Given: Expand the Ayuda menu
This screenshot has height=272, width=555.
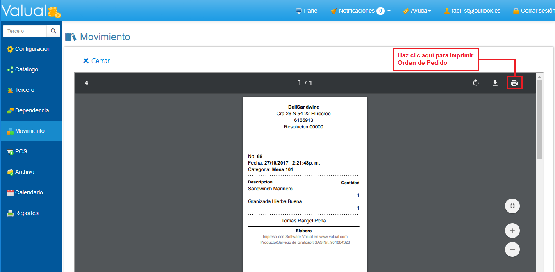Looking at the screenshot, I should [x=417, y=11].
